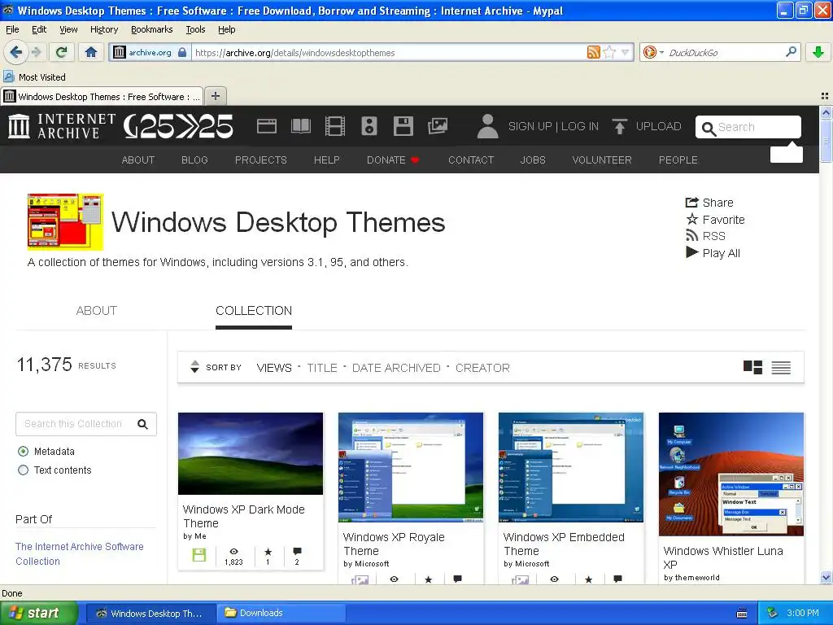
Task: Open The Internet Archive Software Collection link
Action: point(80,553)
